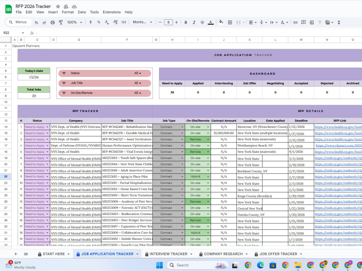
Task: Insert a comment
Action: [304, 22]
